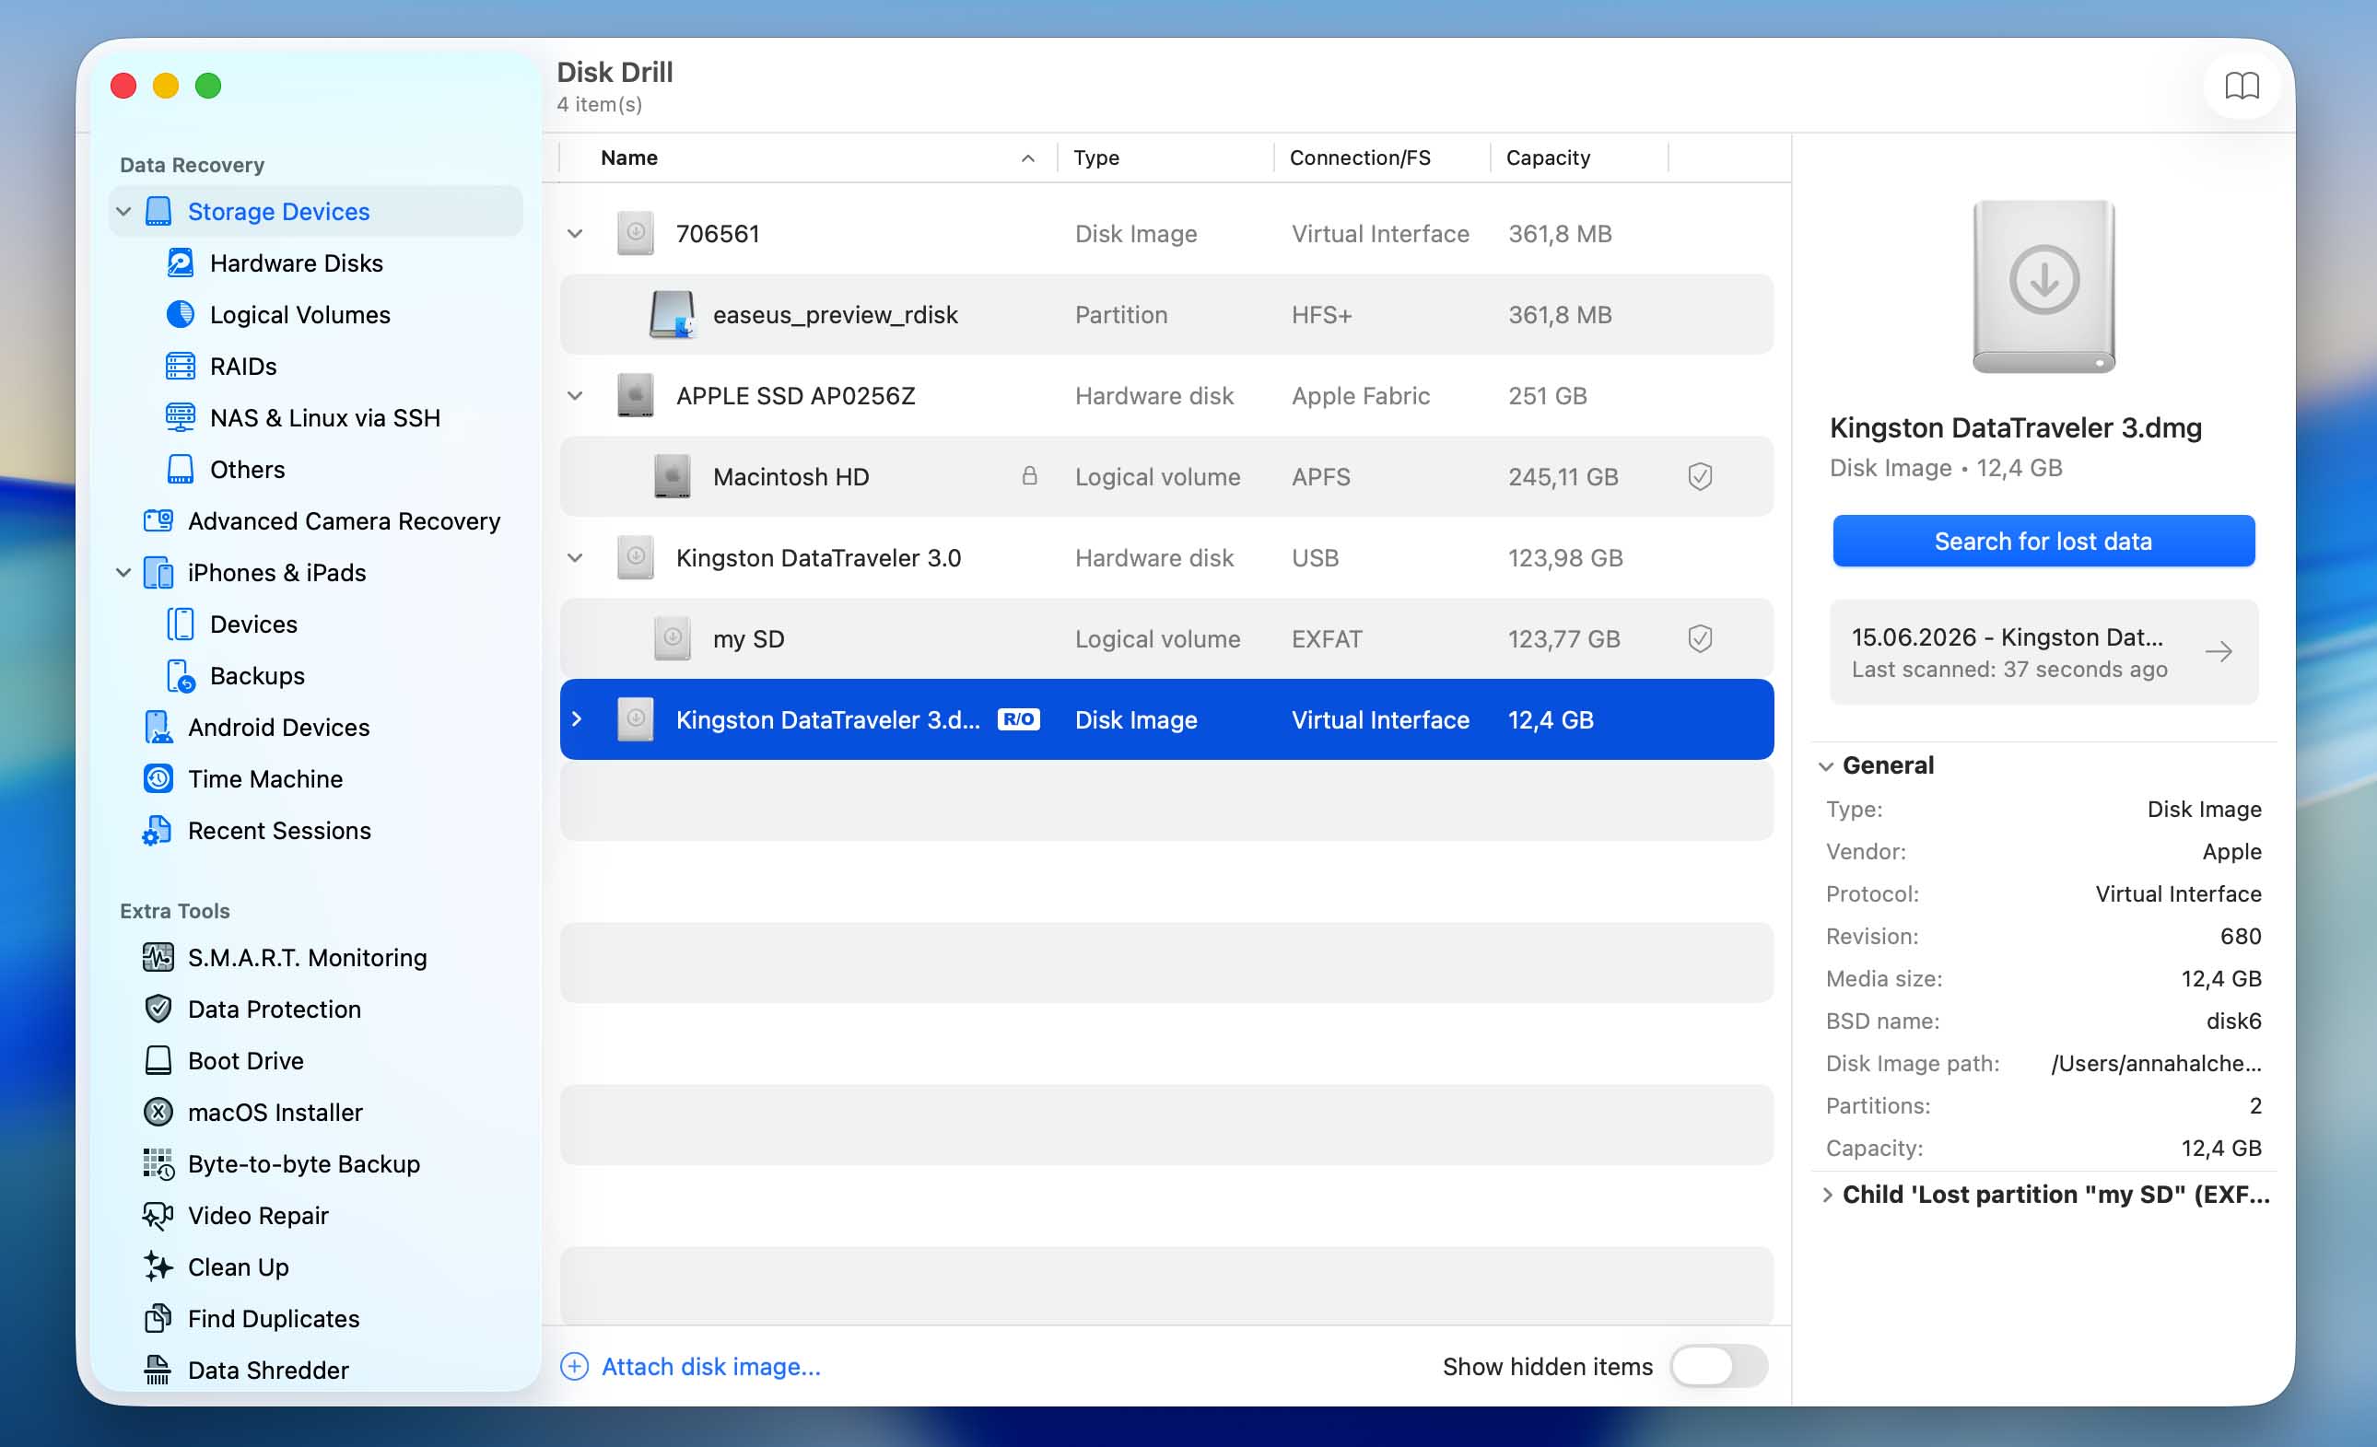This screenshot has height=1447, width=2377.
Task: Open Recent Sessions in the sidebar
Action: tap(279, 831)
